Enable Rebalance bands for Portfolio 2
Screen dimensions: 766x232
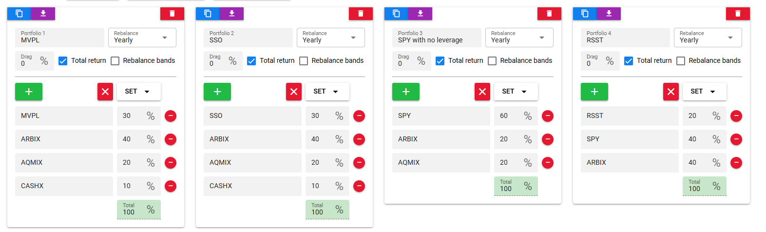coord(304,61)
